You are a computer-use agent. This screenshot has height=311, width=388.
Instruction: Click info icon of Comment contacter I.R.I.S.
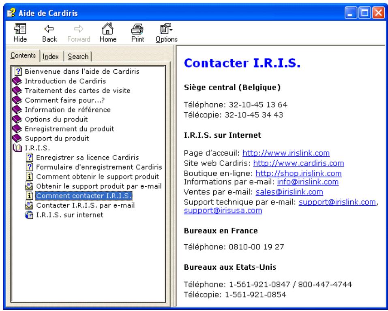point(30,196)
